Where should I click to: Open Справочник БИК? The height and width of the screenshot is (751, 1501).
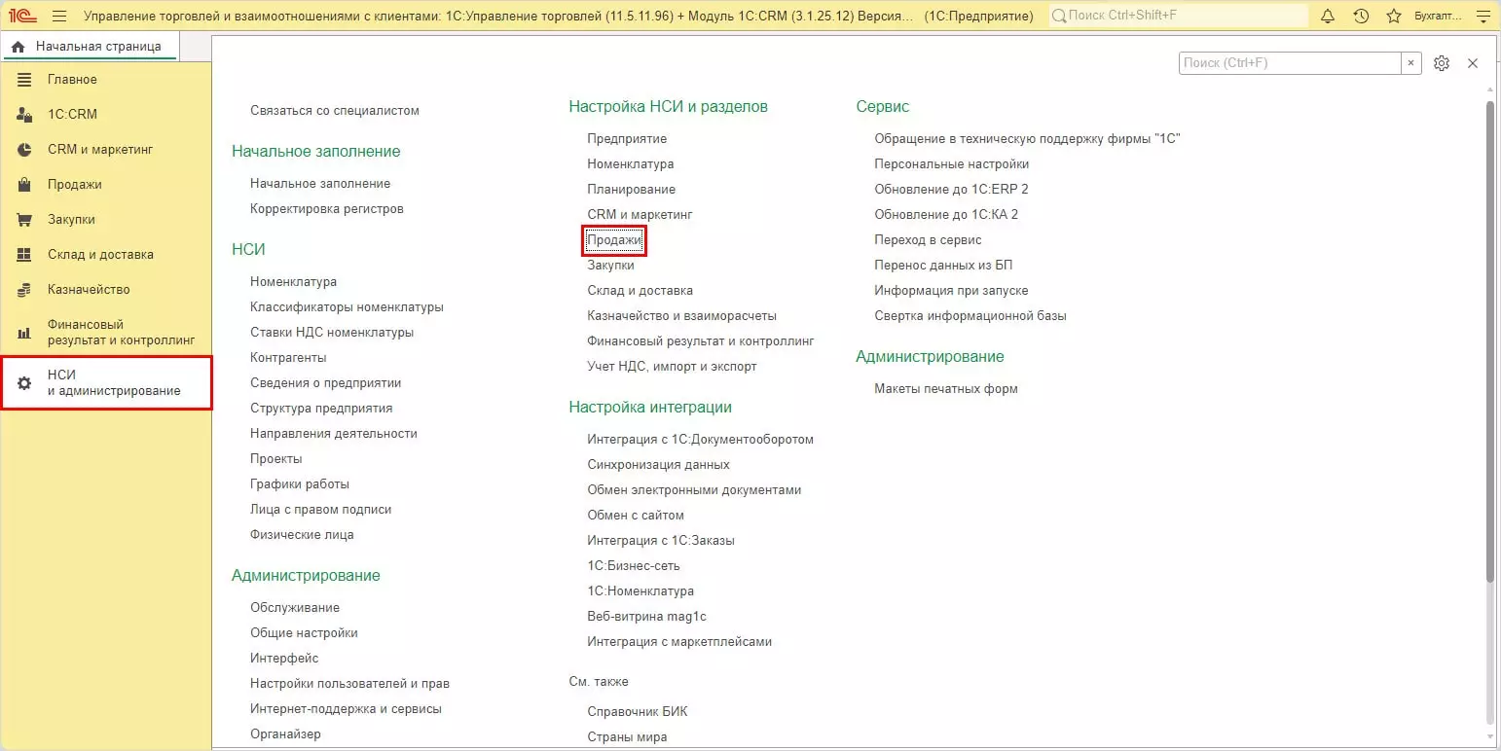pyautogui.click(x=638, y=712)
